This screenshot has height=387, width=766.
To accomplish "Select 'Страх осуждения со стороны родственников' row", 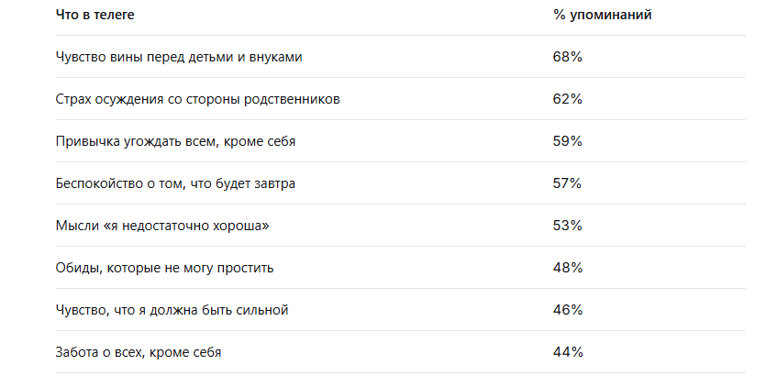I will pyautogui.click(x=401, y=99).
